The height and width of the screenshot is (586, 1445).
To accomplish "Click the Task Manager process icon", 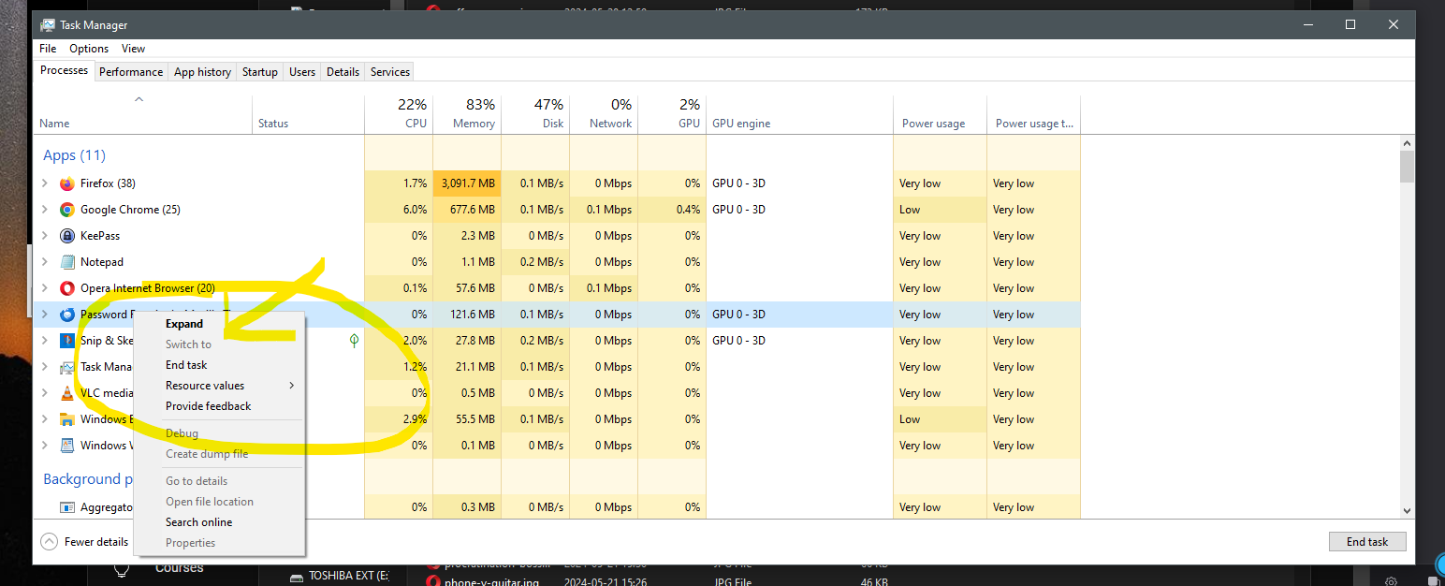I will (x=66, y=367).
